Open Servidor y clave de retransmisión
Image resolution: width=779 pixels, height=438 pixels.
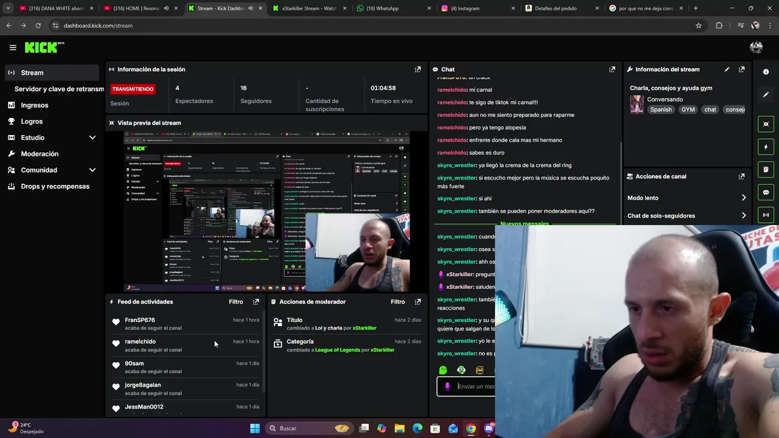coord(59,89)
